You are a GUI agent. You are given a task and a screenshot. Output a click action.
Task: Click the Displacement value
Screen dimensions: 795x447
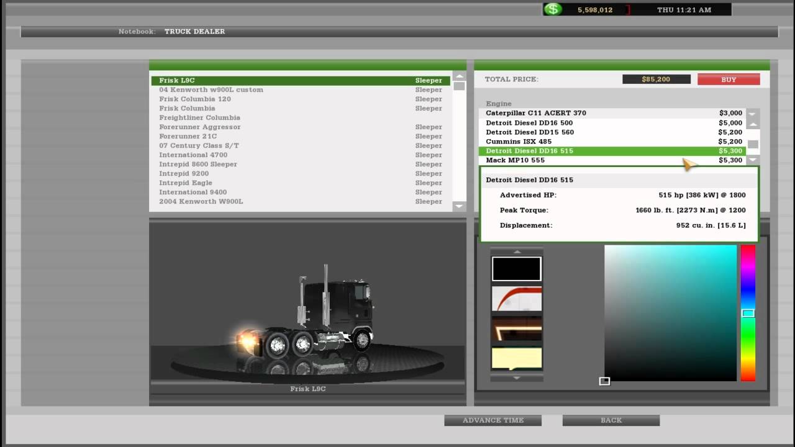711,225
